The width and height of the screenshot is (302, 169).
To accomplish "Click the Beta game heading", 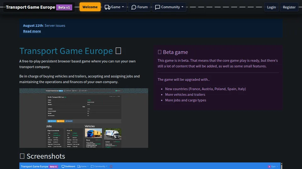I will 173,52.
